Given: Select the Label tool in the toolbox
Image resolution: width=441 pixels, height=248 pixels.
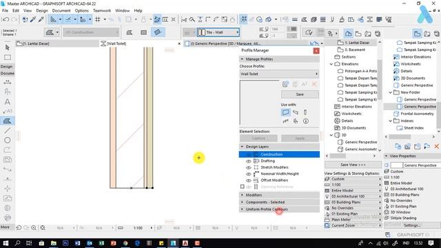Looking at the screenshot, I should click(x=8, y=112).
